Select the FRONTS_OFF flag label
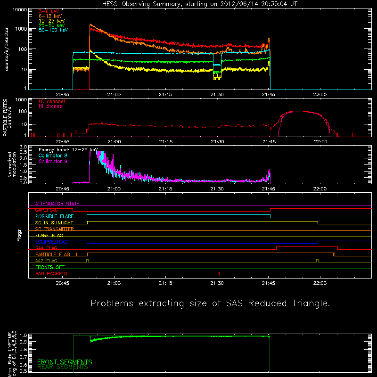 pos(50,267)
